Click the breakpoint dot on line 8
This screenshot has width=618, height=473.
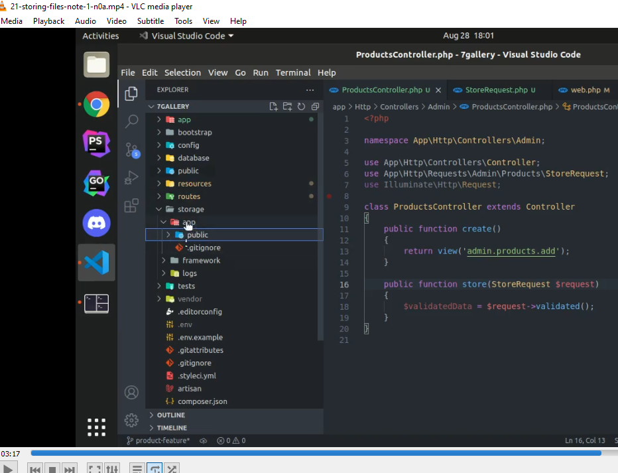[x=329, y=196]
